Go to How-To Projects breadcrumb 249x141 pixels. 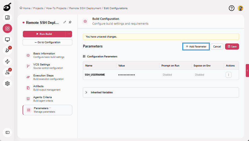56,8
